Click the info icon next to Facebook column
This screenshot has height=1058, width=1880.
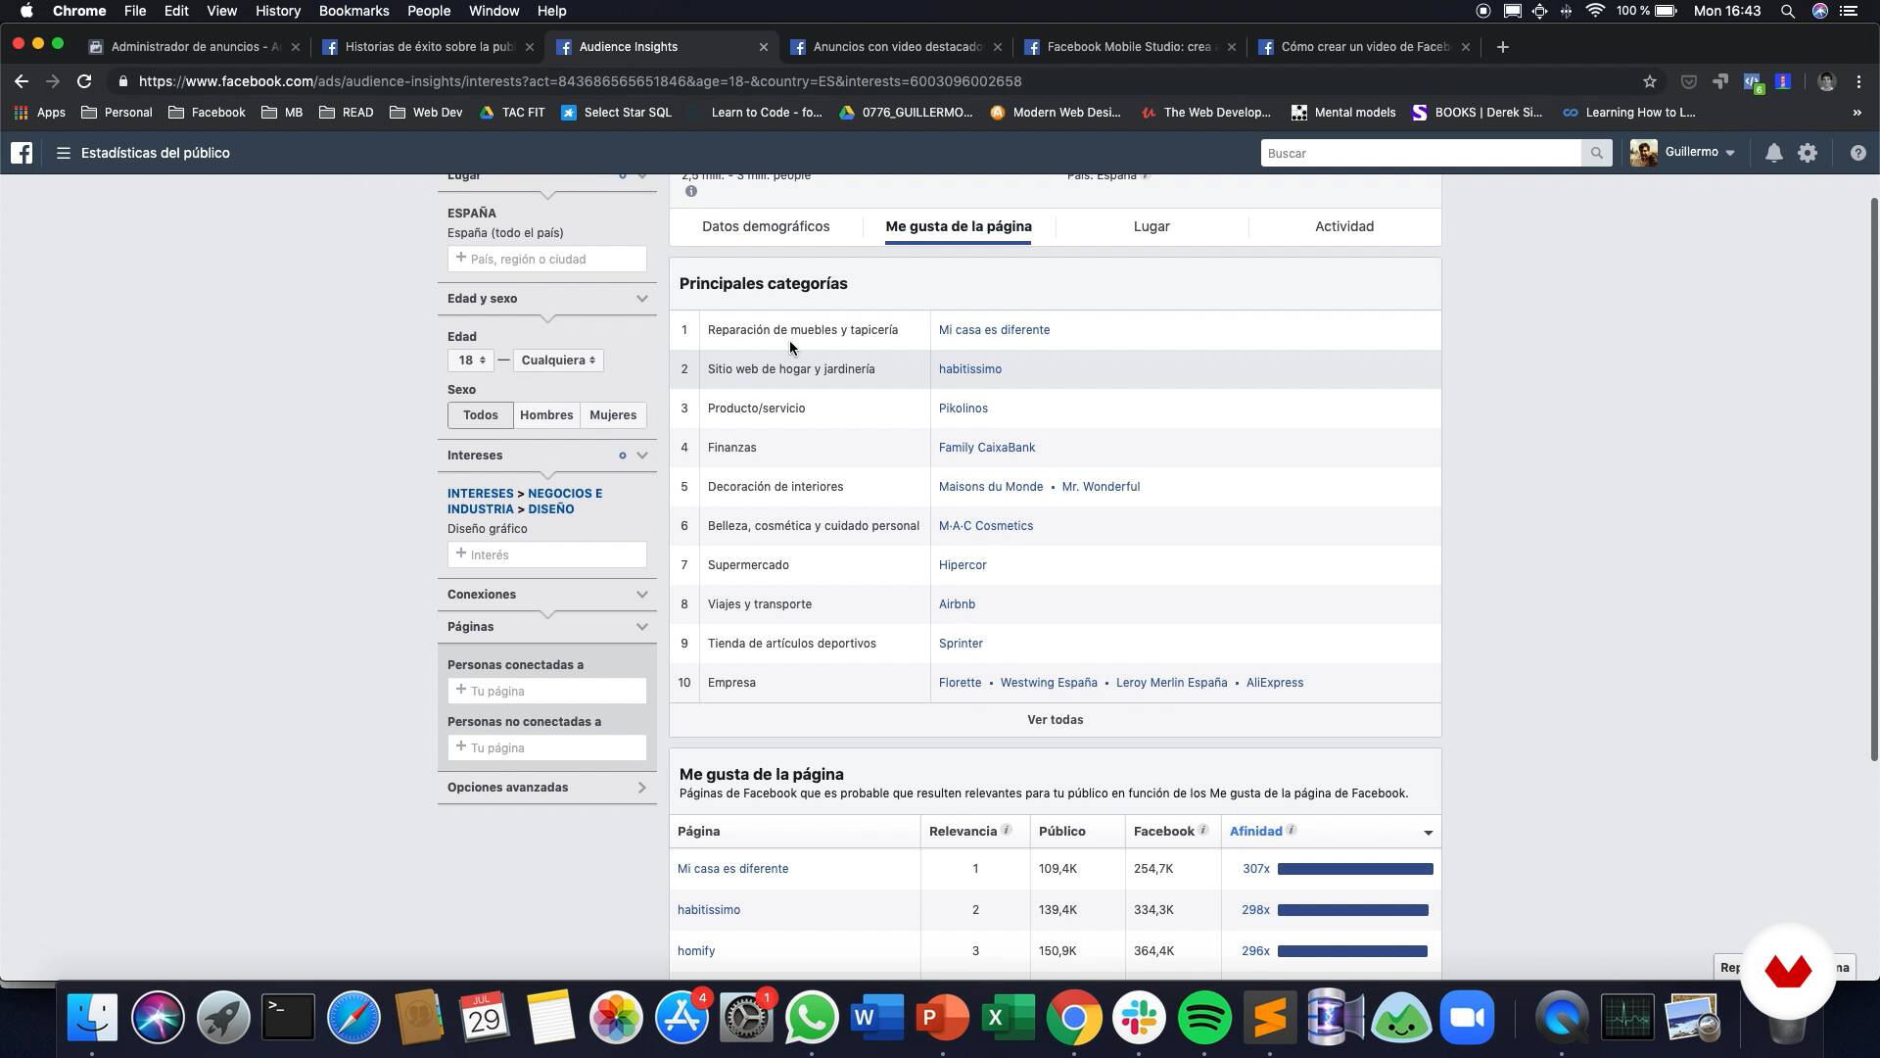(x=1203, y=831)
